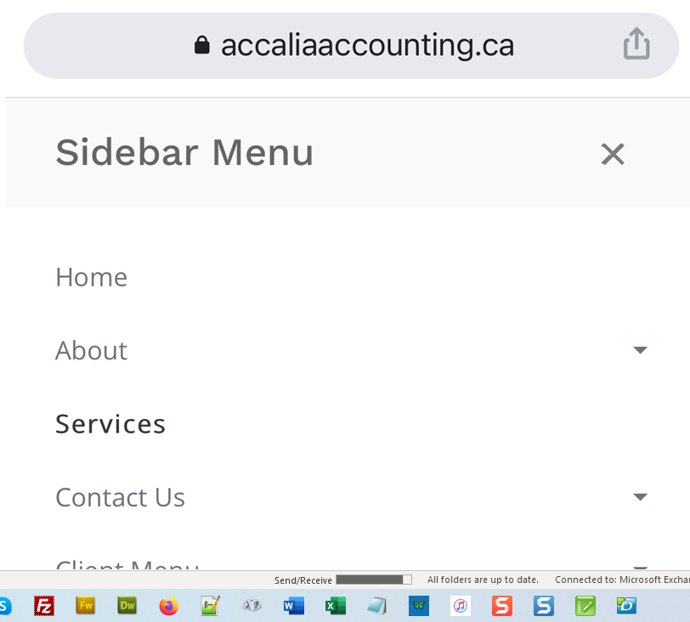The height and width of the screenshot is (622, 690).
Task: Open the orange Snagit taskbar icon
Action: tap(502, 606)
